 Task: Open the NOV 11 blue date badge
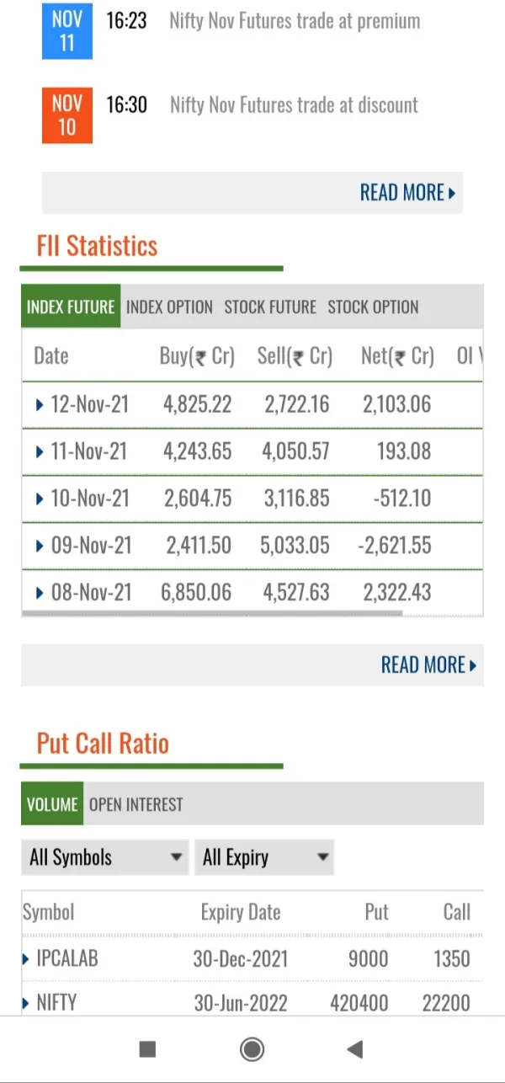coord(66,30)
